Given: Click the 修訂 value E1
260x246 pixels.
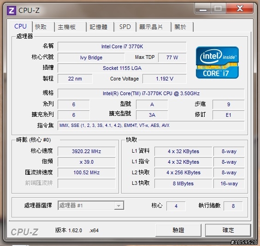Looking at the screenshot, I should tap(229, 115).
